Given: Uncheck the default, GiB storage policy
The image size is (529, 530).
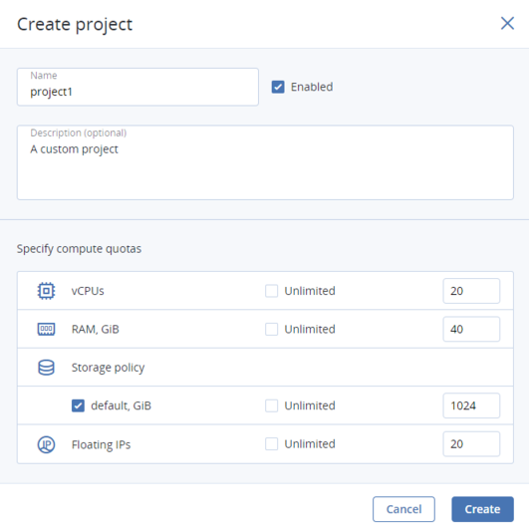Looking at the screenshot, I should pyautogui.click(x=78, y=405).
